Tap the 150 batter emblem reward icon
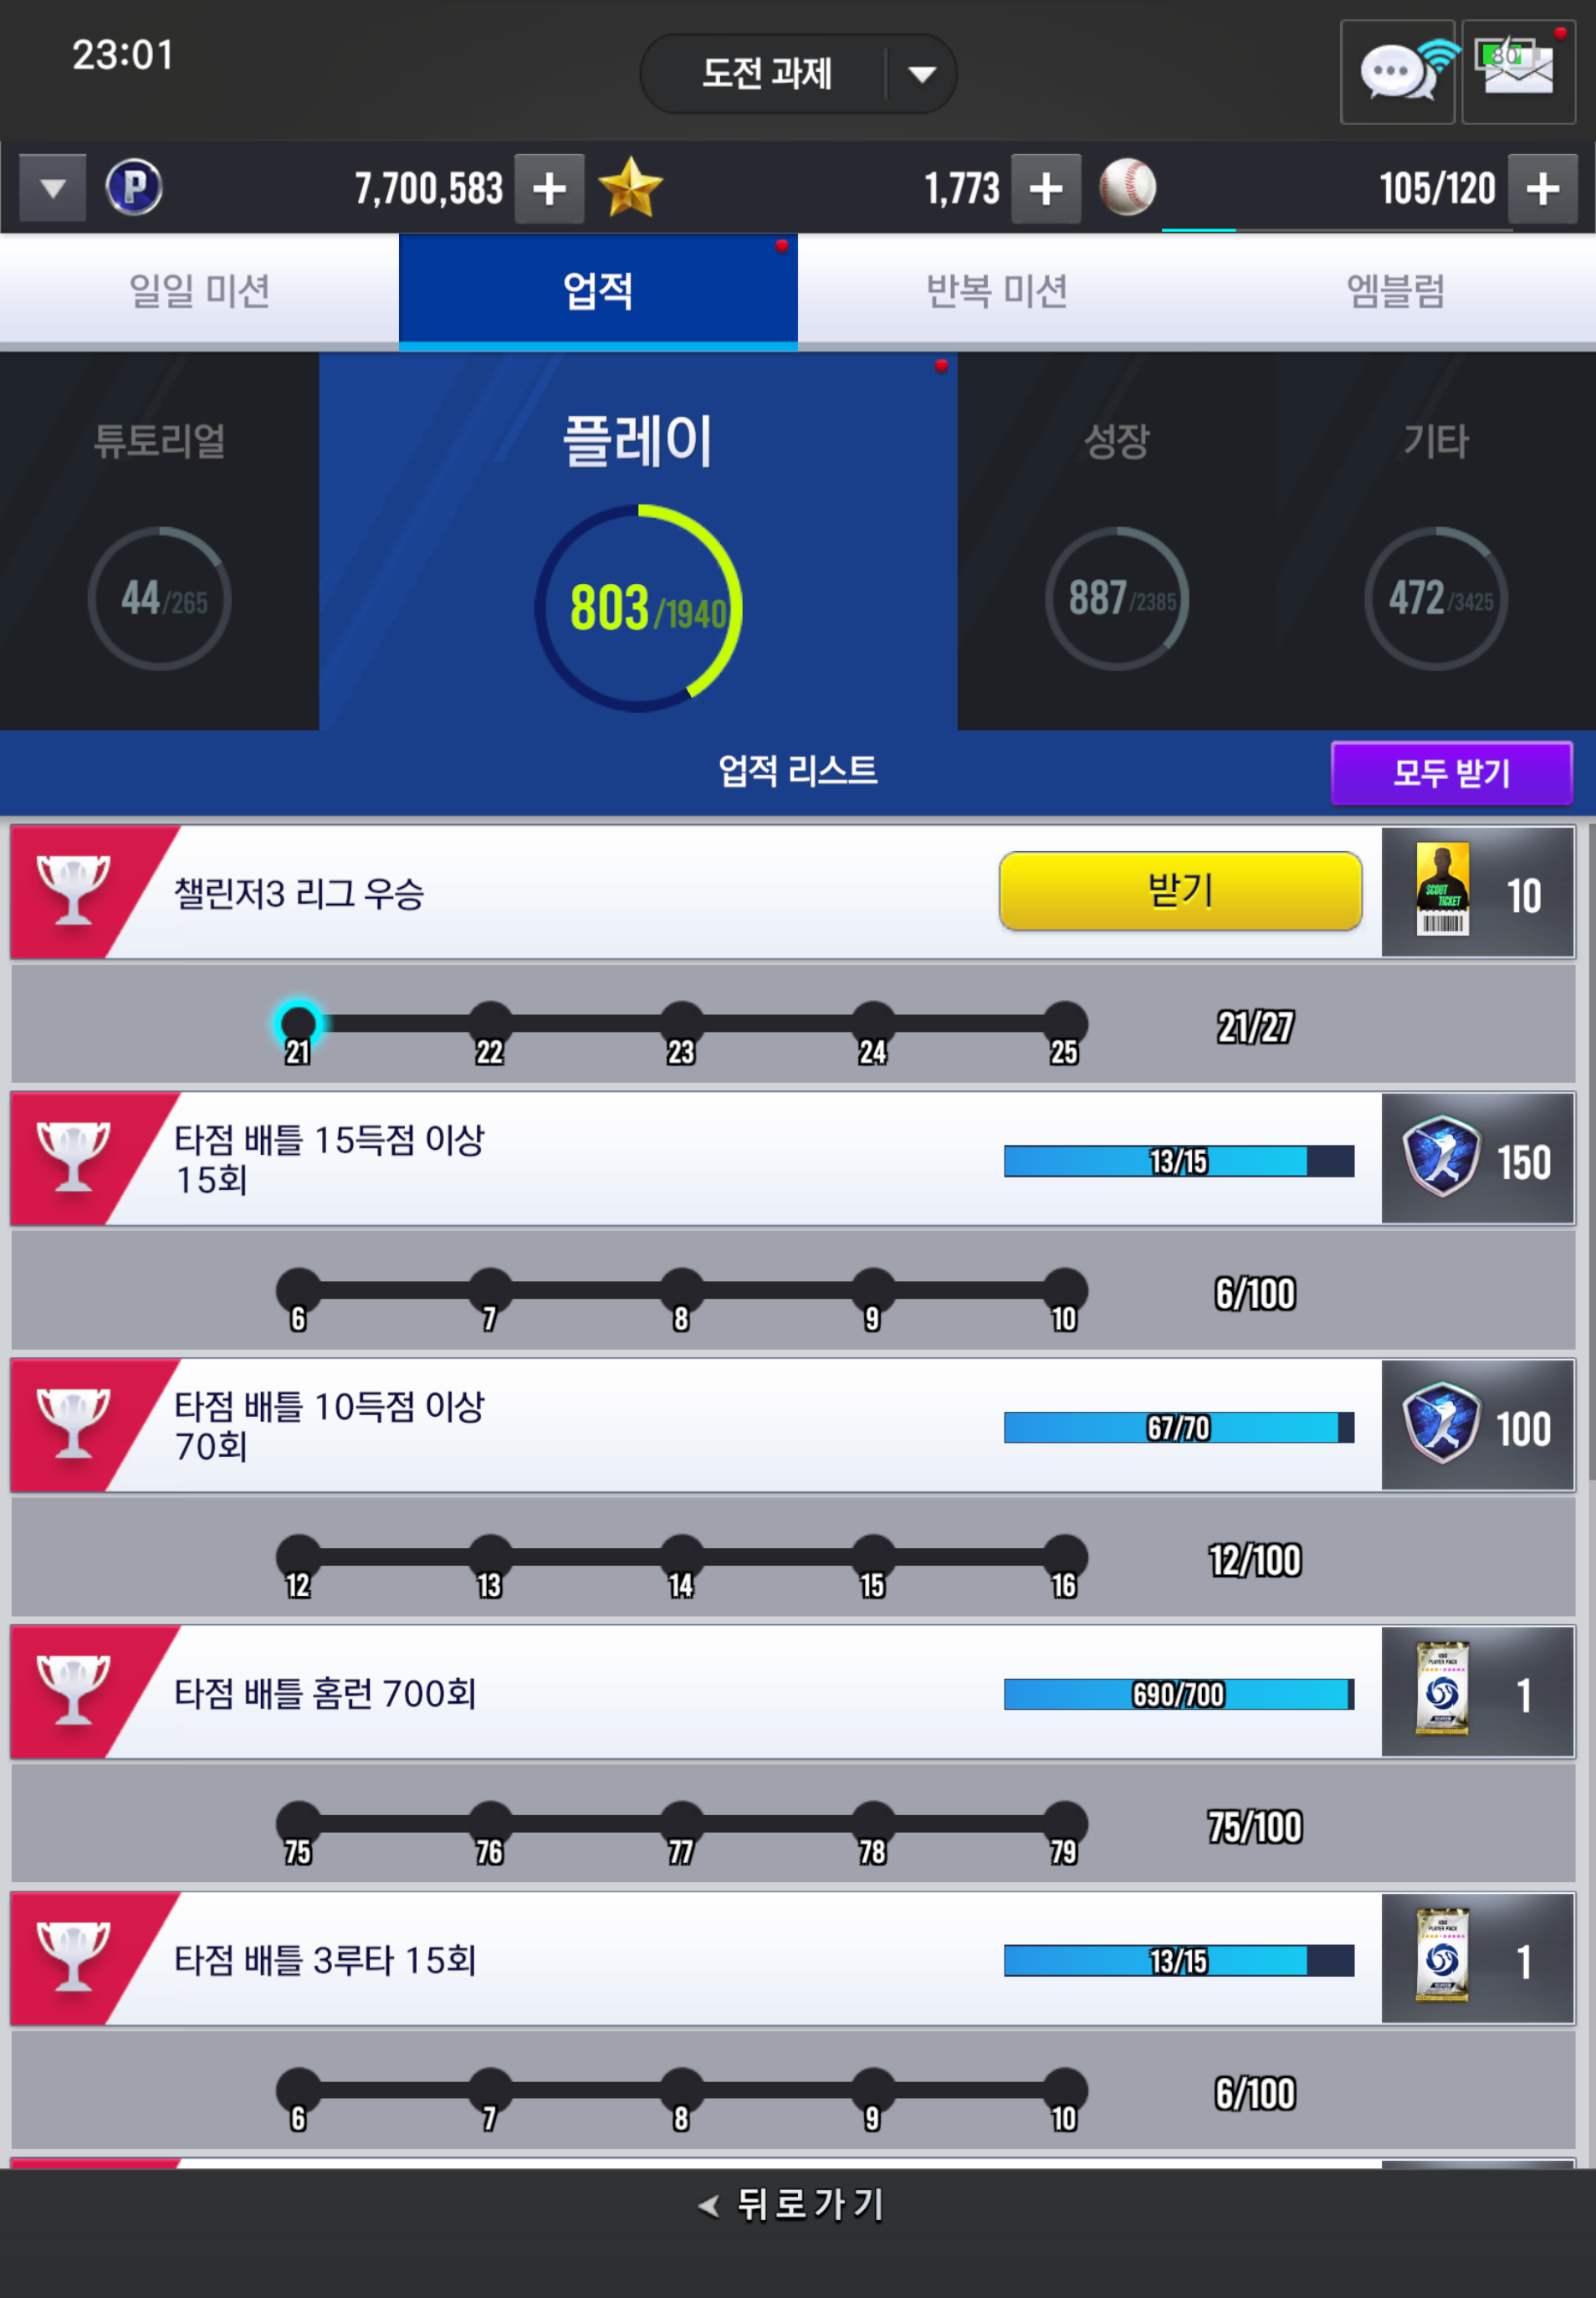Screen dimensions: 1596x2298 pos(1441,1157)
